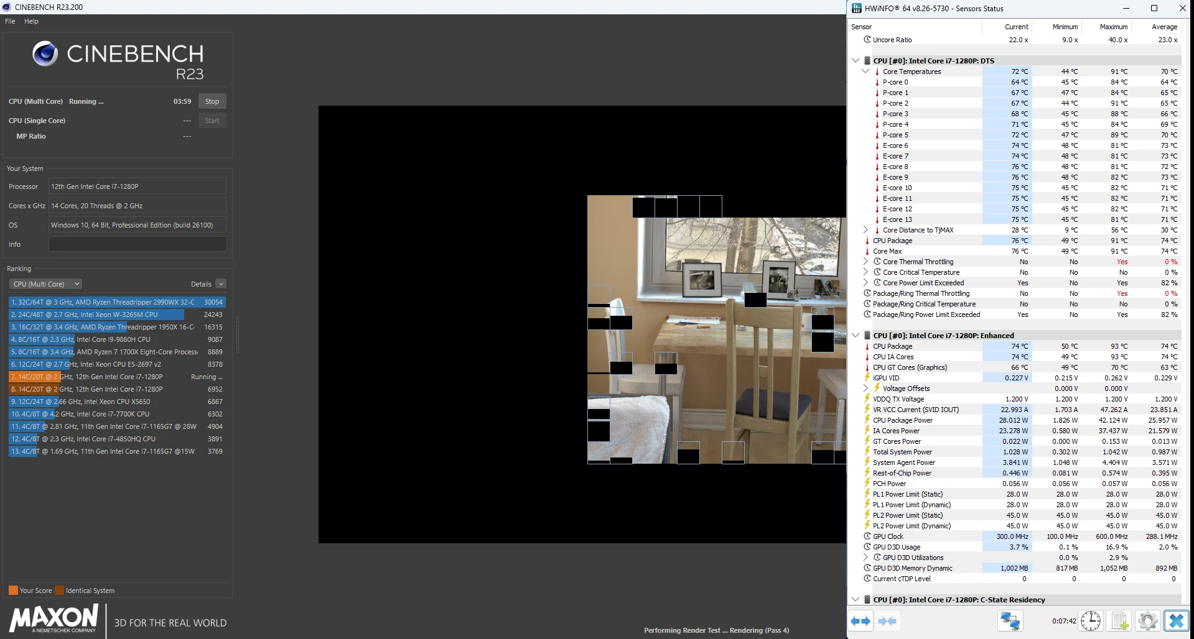
Task: Click the lightning icon beside PL1 Power Limit (Static)
Action: (867, 494)
